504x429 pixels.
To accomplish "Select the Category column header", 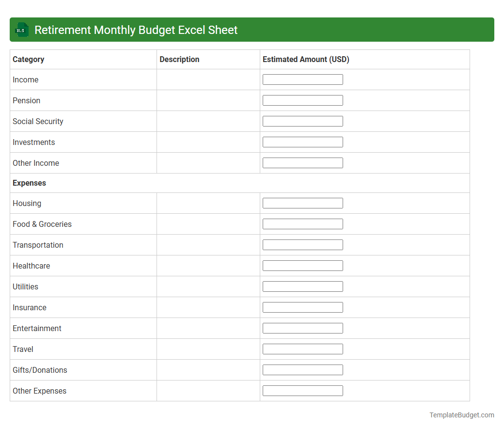I will pos(28,59).
